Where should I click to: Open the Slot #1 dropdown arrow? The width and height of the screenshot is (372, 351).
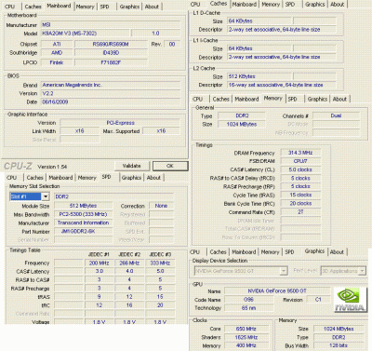[x=46, y=196]
